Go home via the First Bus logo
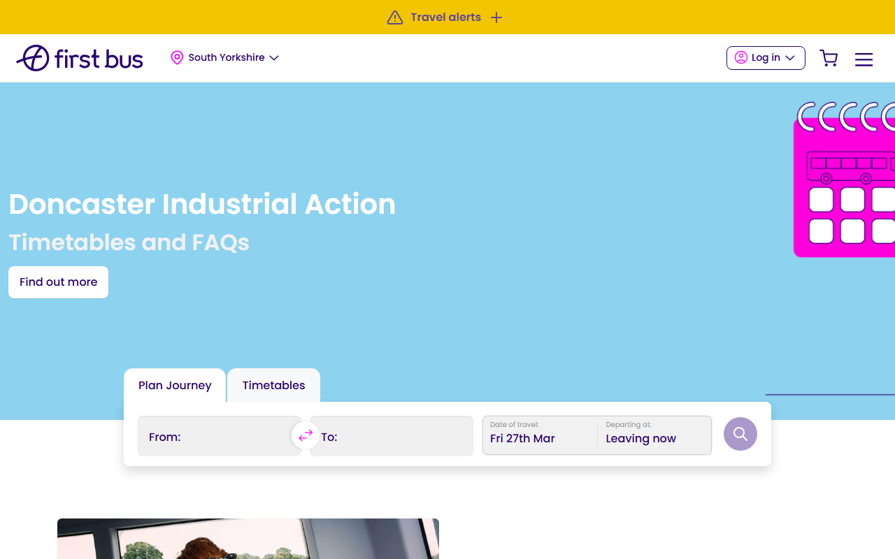The height and width of the screenshot is (559, 895). point(80,58)
